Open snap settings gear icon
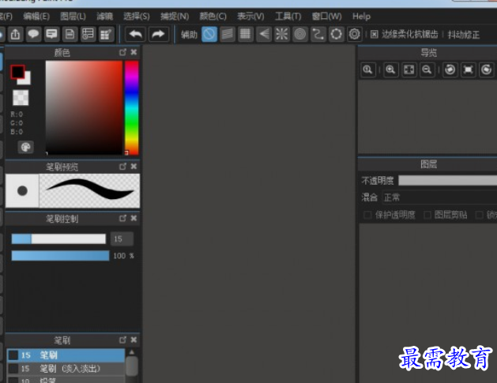497x383 pixels. click(x=354, y=34)
